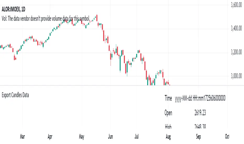This screenshot has width=244, height=144.
Task: Click the Jul marker on time axis
Action: point(136,136)
